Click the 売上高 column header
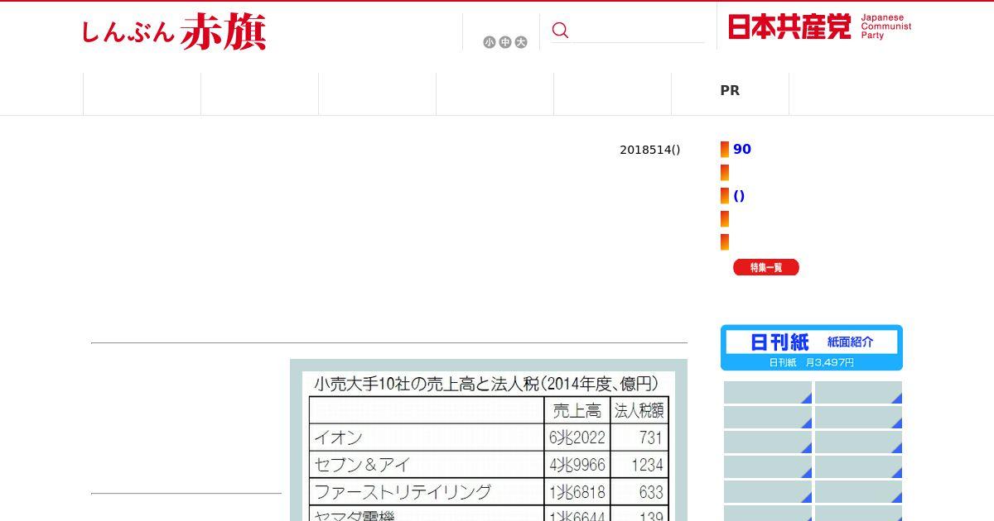 577,410
